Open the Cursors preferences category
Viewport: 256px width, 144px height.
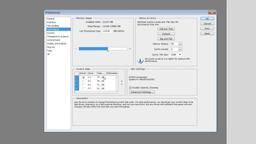tap(51, 33)
